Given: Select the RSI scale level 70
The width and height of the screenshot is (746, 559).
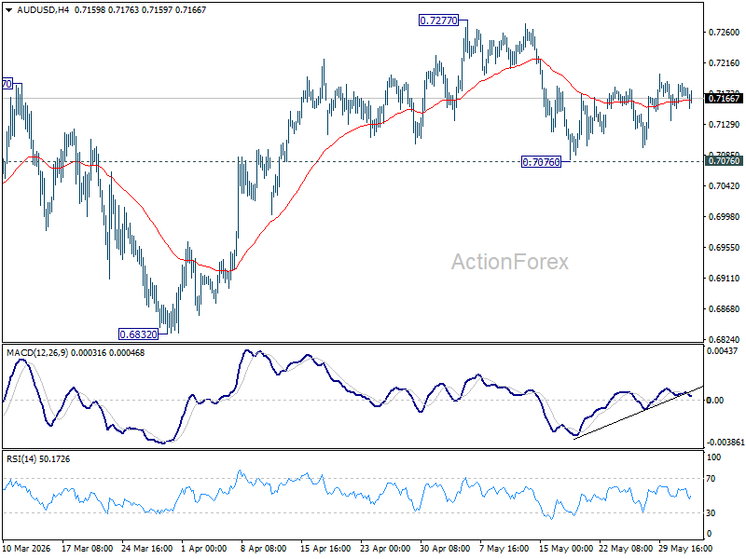Looking at the screenshot, I should click(x=711, y=479).
